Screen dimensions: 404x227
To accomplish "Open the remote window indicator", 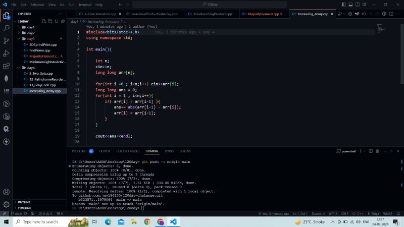I will (5, 213).
